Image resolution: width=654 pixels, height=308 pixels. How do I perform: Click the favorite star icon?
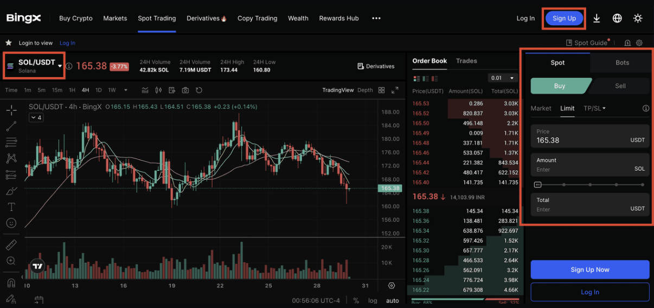[9, 43]
